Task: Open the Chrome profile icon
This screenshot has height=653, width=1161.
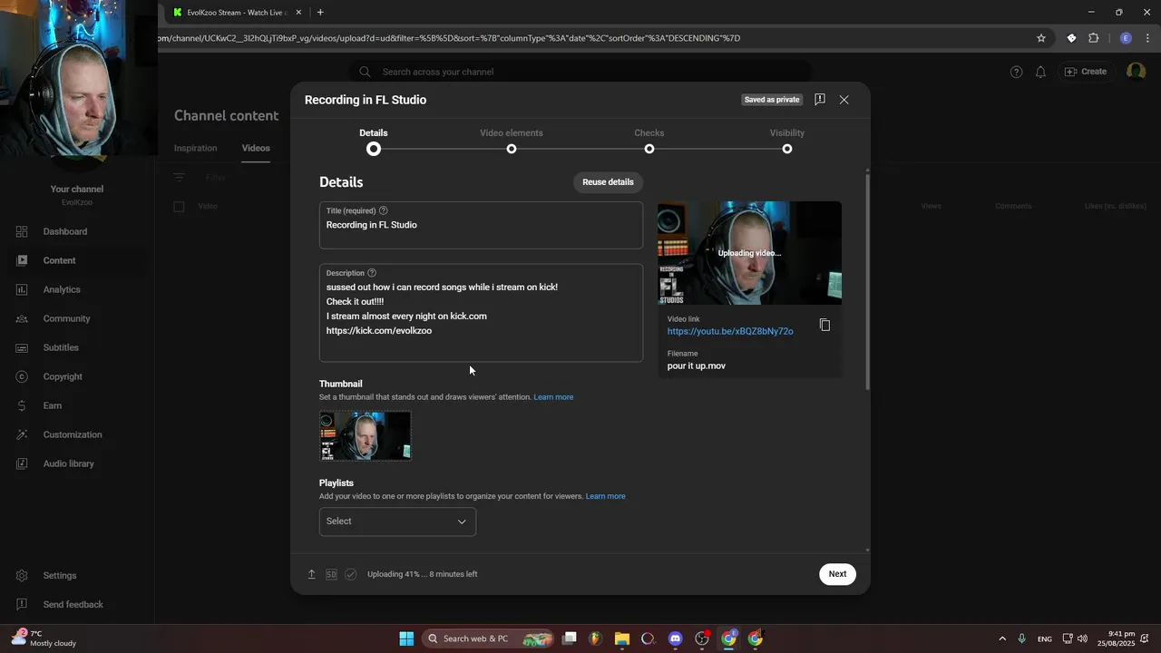Action: pyautogui.click(x=1126, y=38)
